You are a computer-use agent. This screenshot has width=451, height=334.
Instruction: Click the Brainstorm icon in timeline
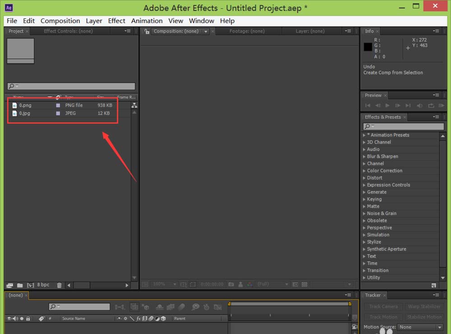pyautogui.click(x=195, y=307)
